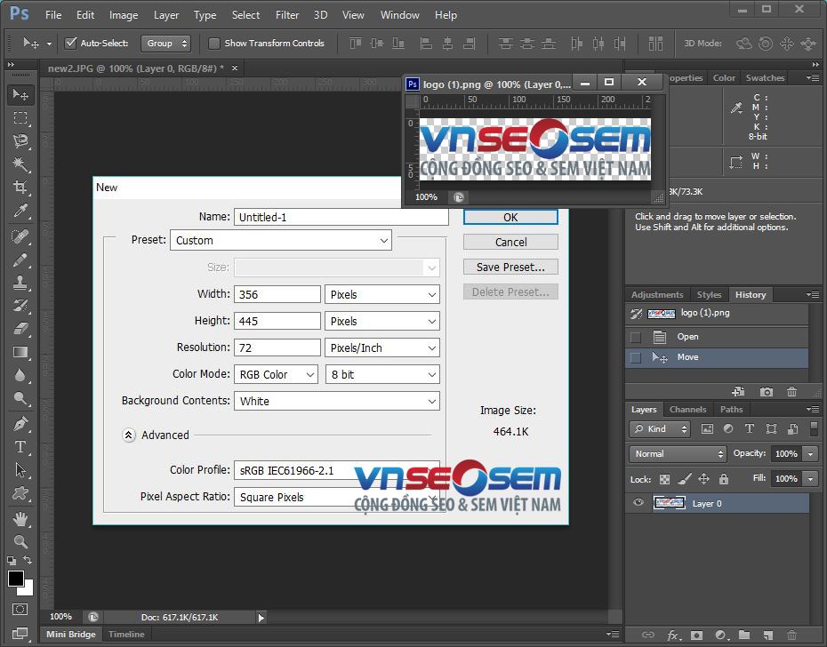Viewport: 827px width, 647px height.
Task: Select the Move tool
Action: pyautogui.click(x=20, y=95)
